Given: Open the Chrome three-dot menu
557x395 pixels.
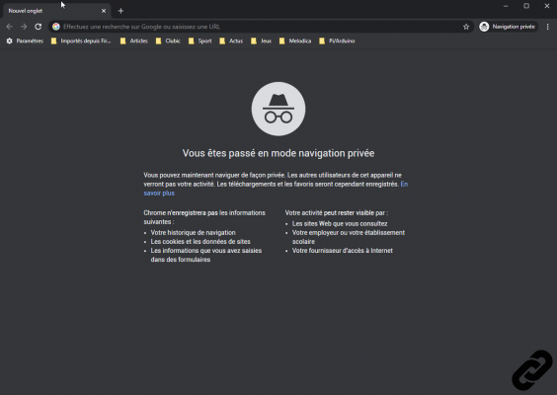Looking at the screenshot, I should click(547, 27).
